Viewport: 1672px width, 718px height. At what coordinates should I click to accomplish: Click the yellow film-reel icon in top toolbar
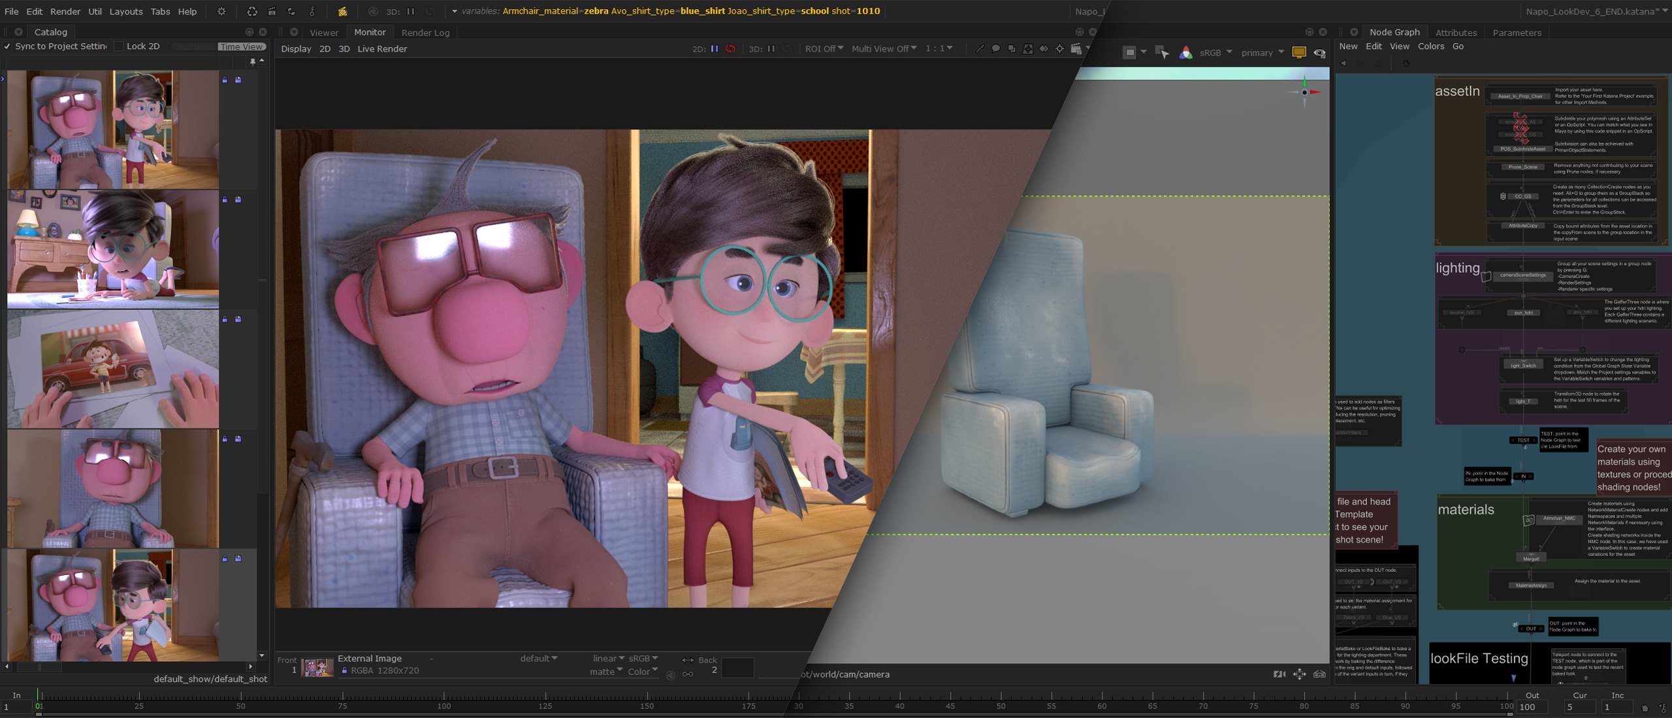(342, 11)
